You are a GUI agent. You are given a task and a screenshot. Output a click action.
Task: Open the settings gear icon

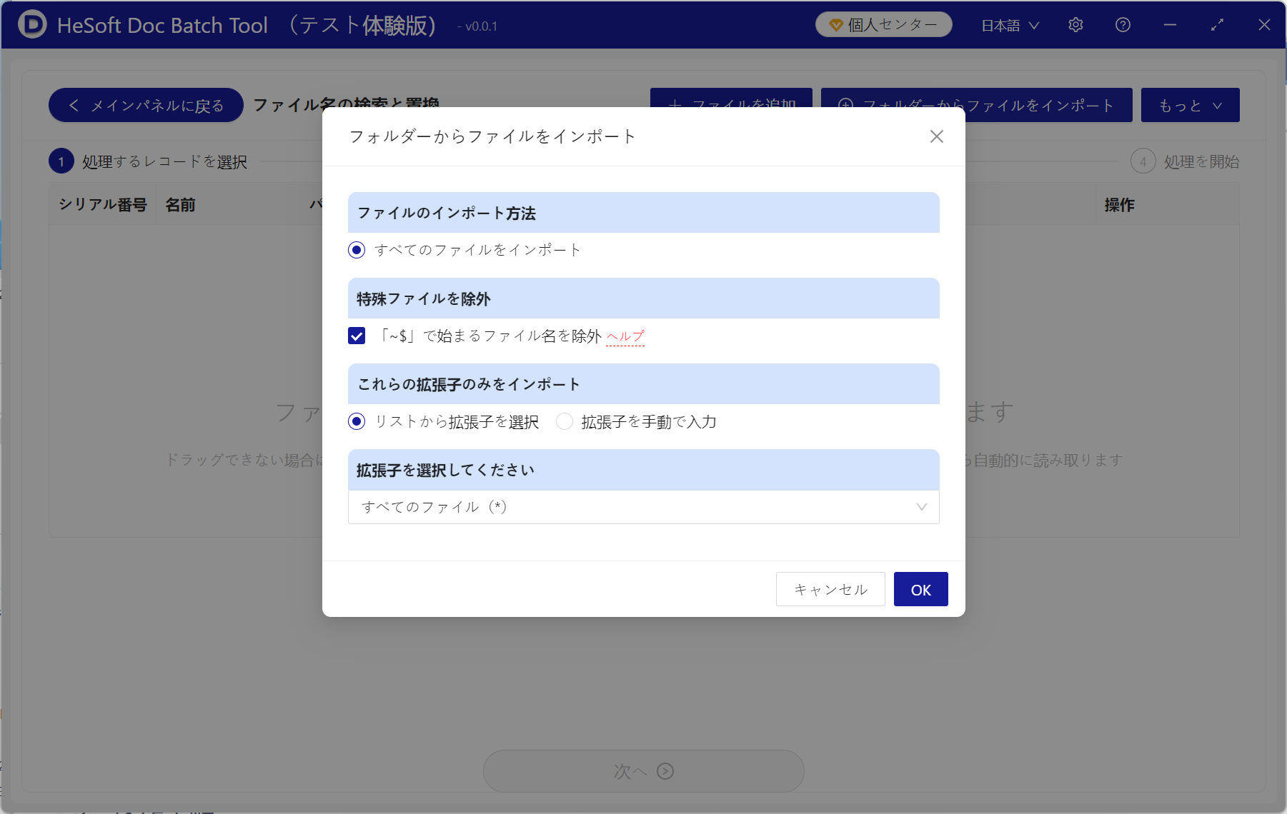[x=1075, y=25]
